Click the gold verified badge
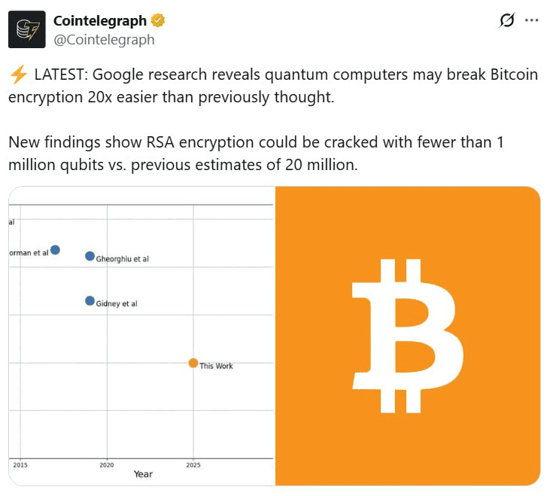Screen dimensions: 550x496 [x=158, y=20]
